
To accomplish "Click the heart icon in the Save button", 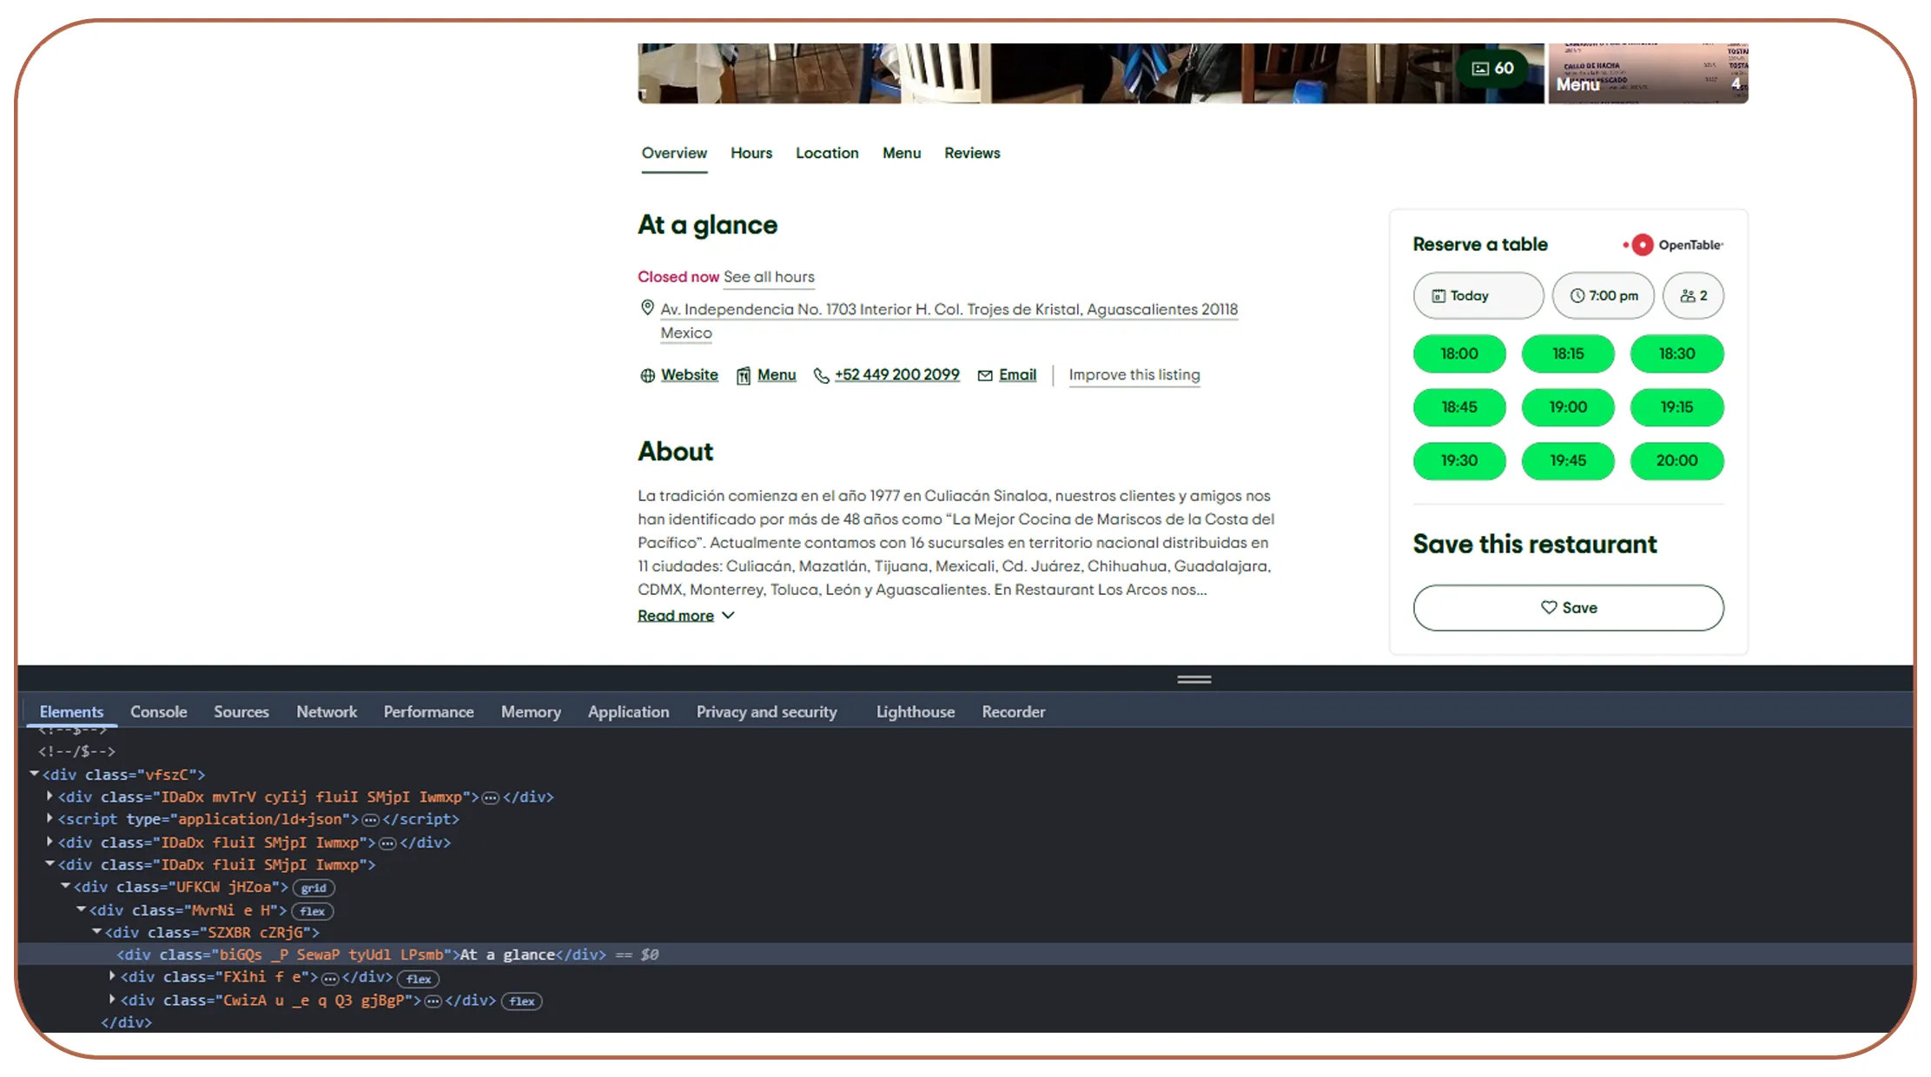I will [1548, 607].
